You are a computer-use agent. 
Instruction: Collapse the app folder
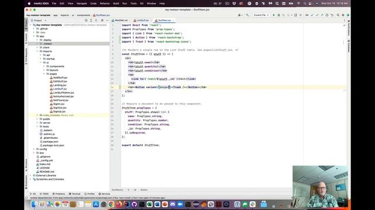[x=34, y=36]
